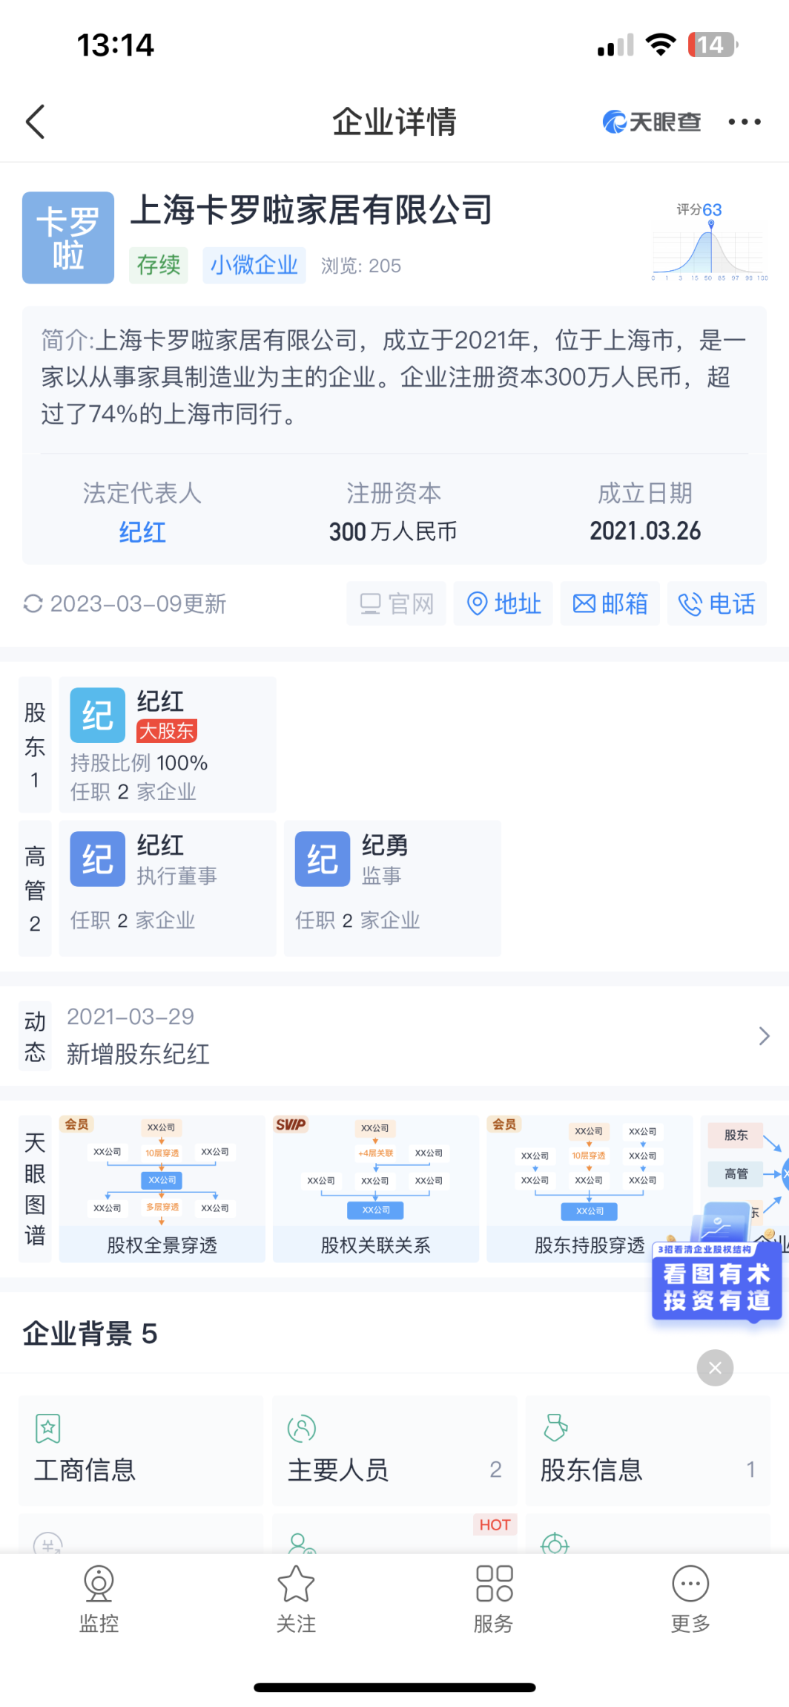Image resolution: width=789 pixels, height=1707 pixels.
Task: Expand the 动态 news entry chevron
Action: click(764, 1036)
